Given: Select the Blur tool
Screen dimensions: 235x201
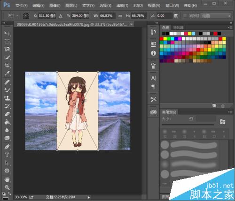Looking at the screenshot, I should 7,130.
